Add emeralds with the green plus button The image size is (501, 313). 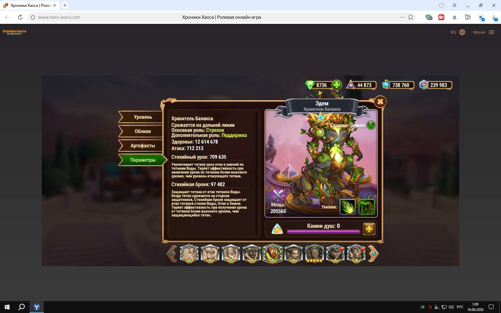point(337,85)
